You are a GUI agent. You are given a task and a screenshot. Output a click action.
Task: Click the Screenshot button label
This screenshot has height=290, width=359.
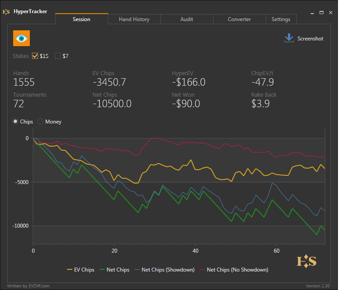pos(310,38)
